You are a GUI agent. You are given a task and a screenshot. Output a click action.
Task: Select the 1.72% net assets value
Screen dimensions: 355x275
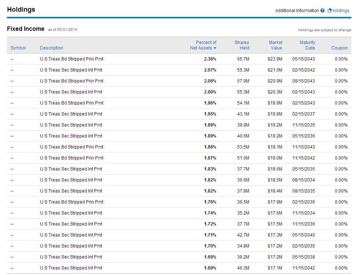click(210, 224)
